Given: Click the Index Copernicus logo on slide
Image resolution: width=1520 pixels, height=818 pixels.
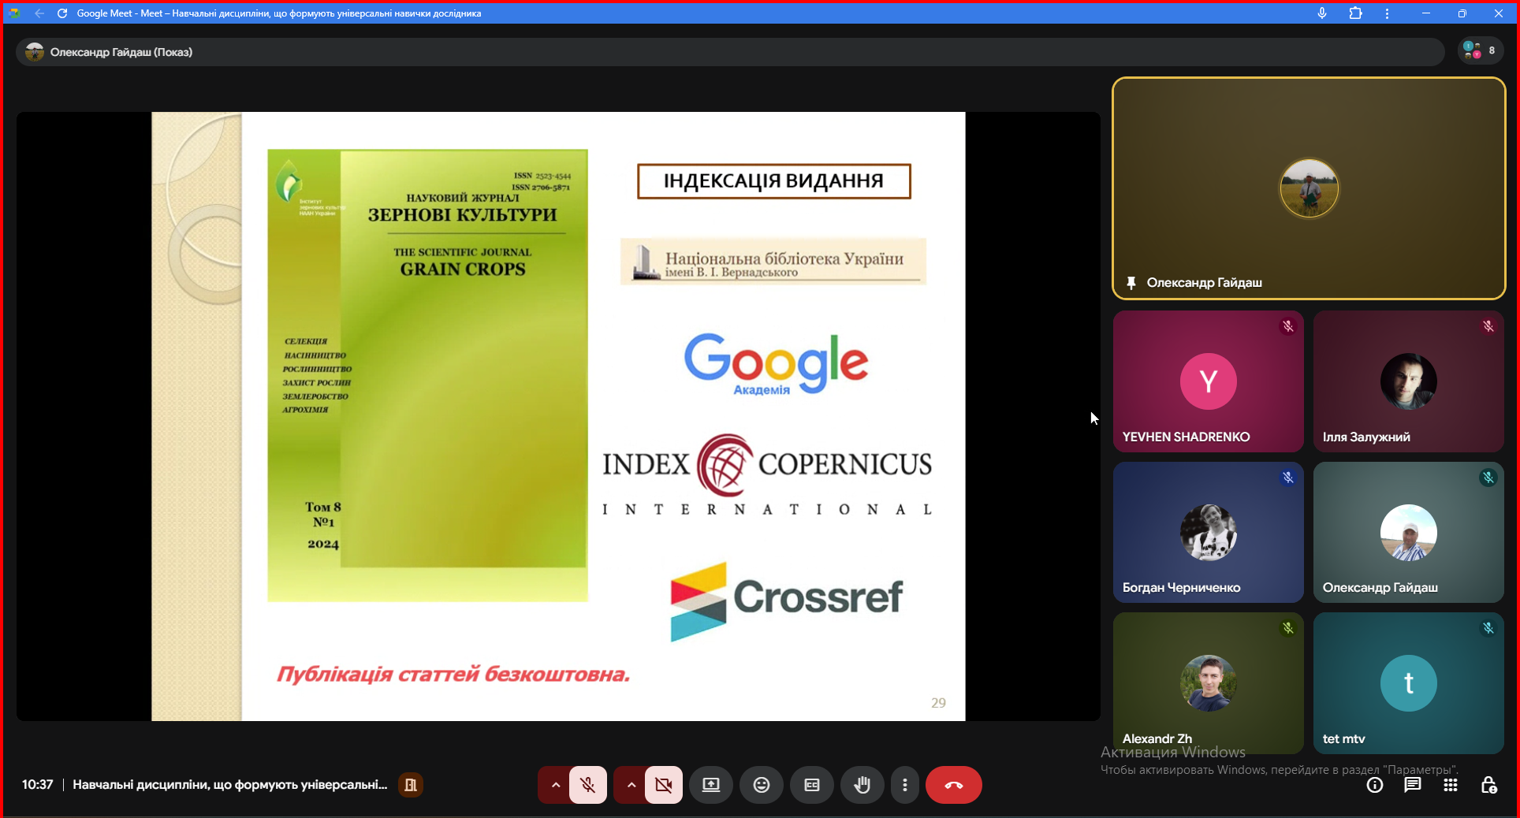Looking at the screenshot, I should tap(767, 474).
